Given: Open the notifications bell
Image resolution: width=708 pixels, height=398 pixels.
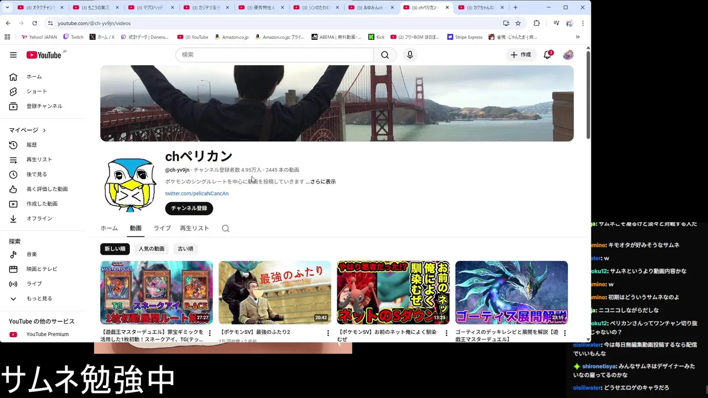Looking at the screenshot, I should pyautogui.click(x=548, y=55).
